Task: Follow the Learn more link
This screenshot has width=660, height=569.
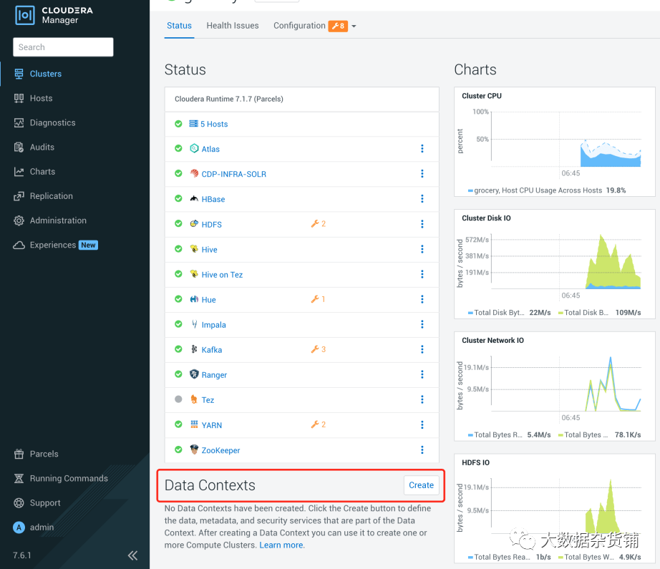Action: [281, 545]
